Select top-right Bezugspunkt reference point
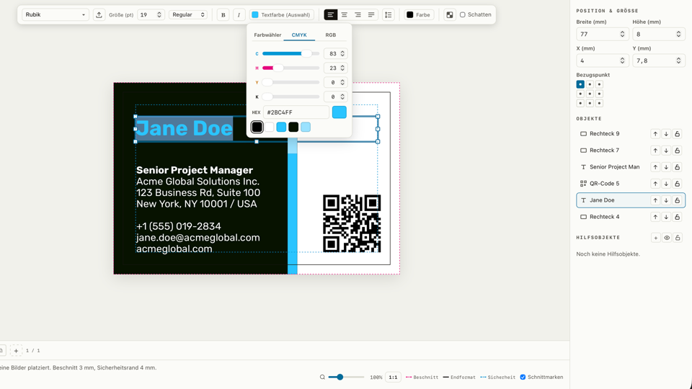692x389 pixels. pos(599,84)
